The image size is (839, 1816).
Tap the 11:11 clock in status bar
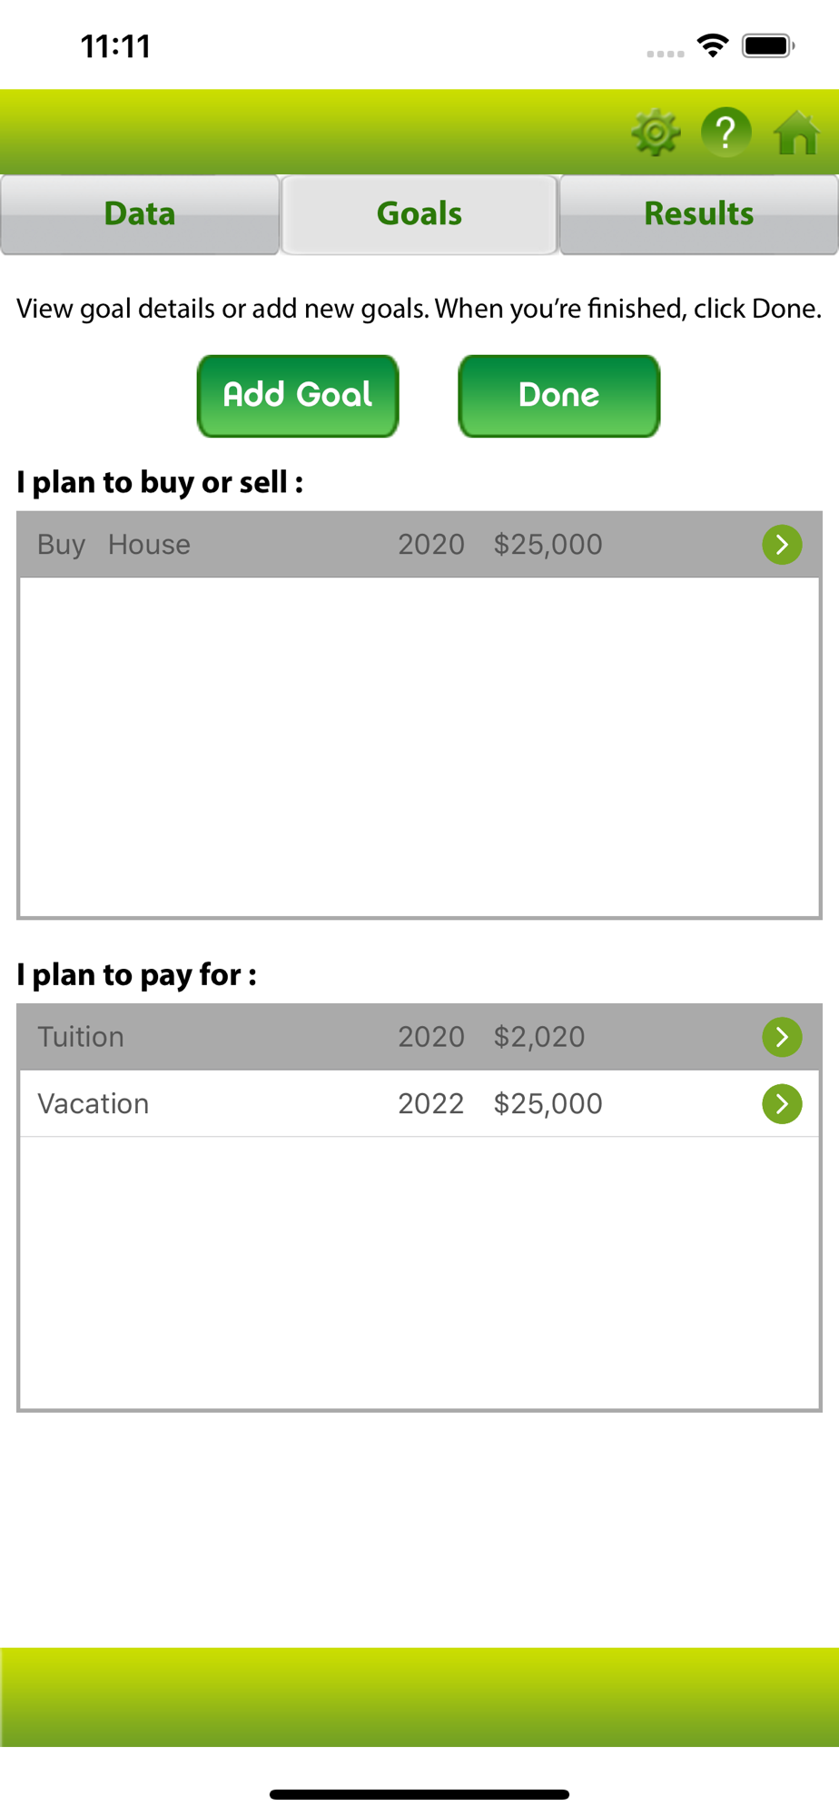click(x=115, y=46)
